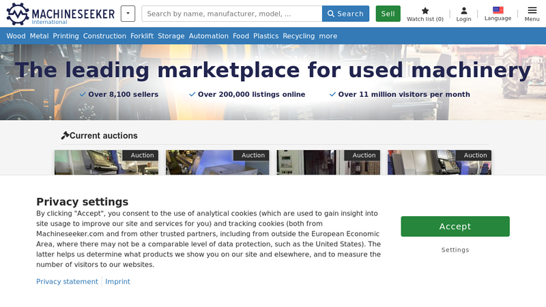
Task: Select the Recycling category
Action: pos(299,36)
